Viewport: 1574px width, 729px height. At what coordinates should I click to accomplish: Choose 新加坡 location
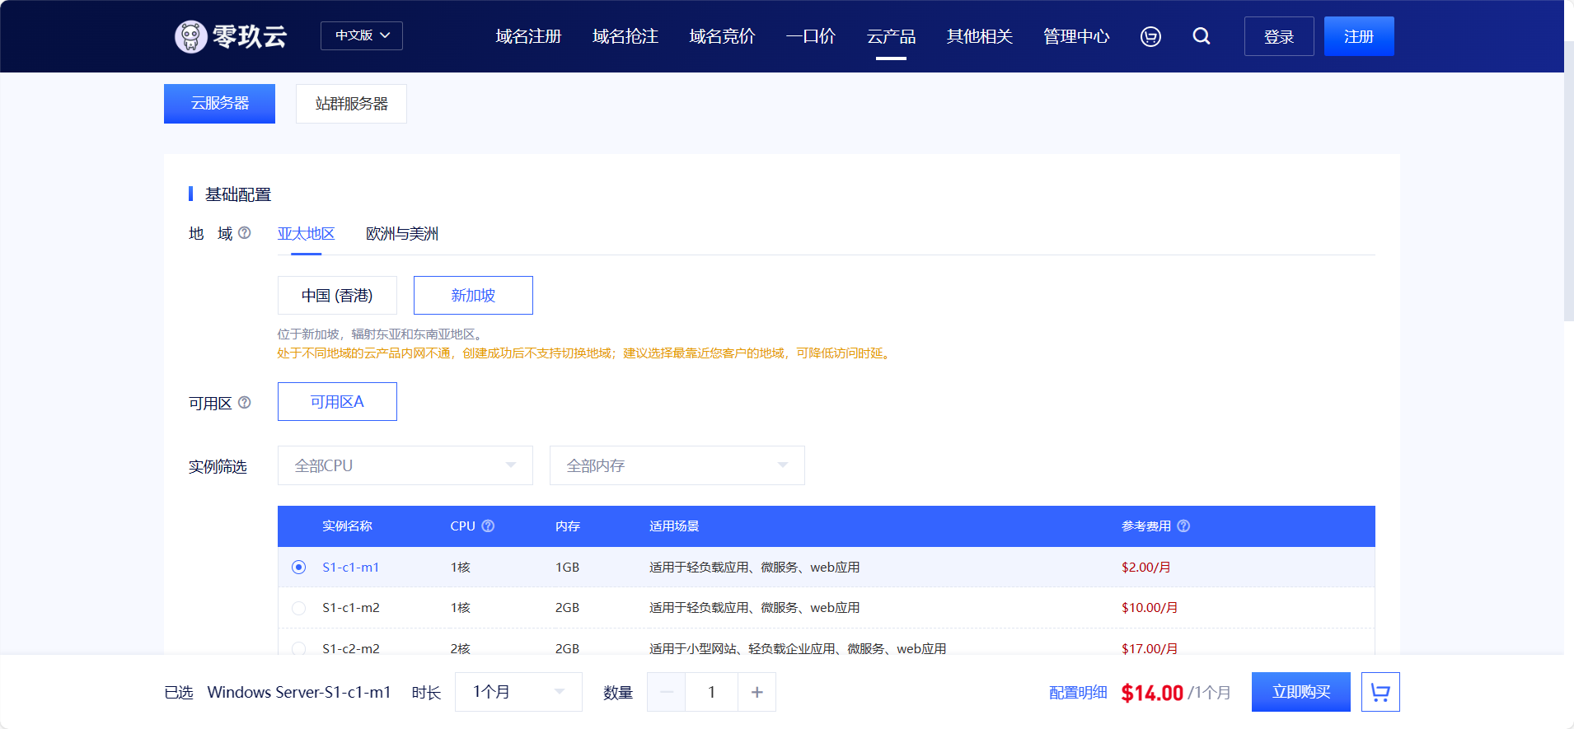[473, 295]
